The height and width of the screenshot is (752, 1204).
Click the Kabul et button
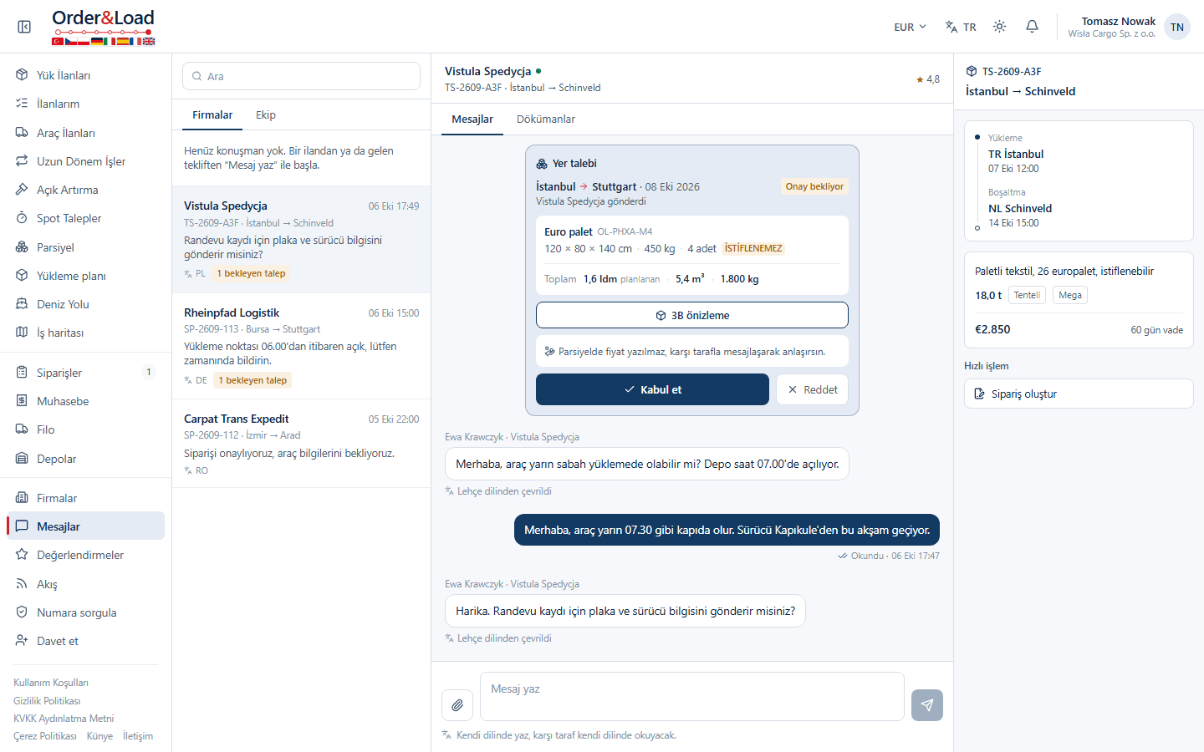coord(652,389)
